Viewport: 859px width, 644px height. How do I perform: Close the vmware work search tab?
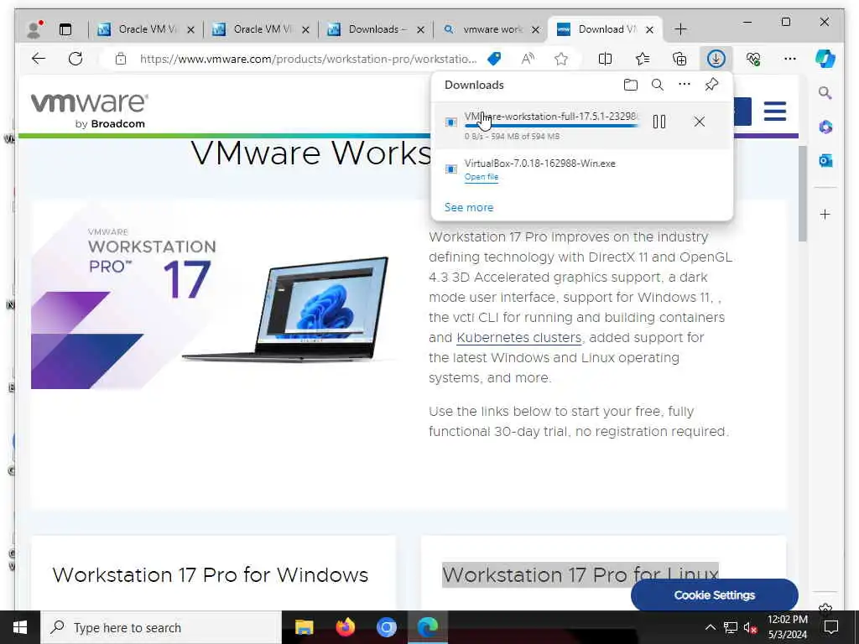[536, 29]
